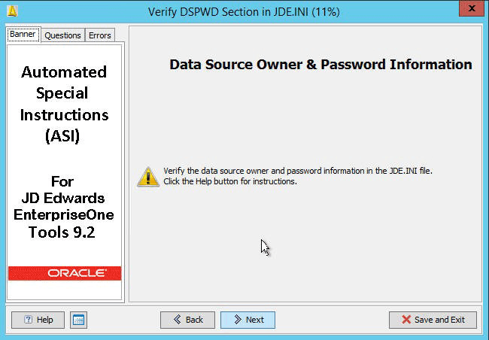The height and width of the screenshot is (340, 489).
Task: Click the application icon in title bar
Action: tap(11, 10)
